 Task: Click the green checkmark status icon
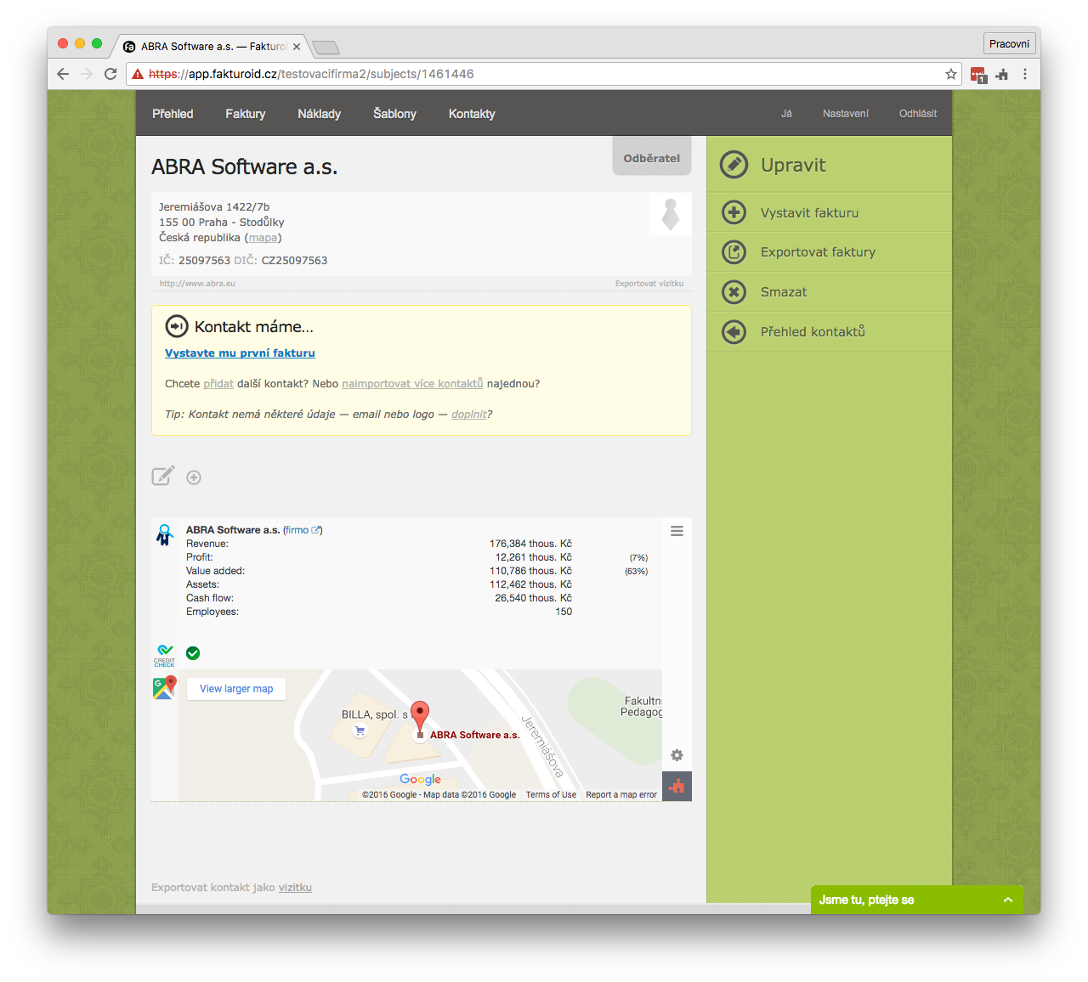[x=193, y=653]
